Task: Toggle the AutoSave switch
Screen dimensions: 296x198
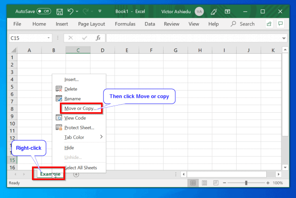Action: tap(44, 11)
